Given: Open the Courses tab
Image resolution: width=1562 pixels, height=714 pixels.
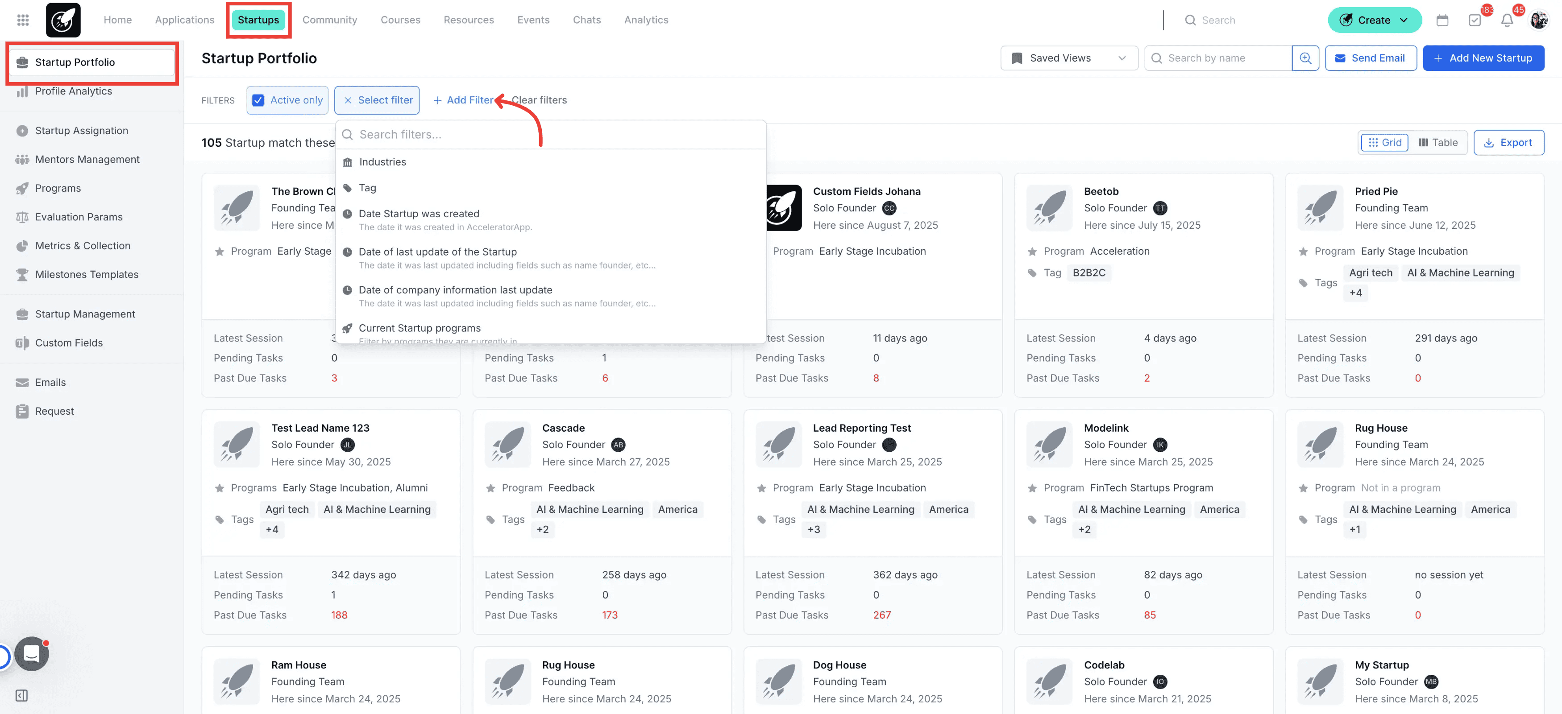Looking at the screenshot, I should point(400,20).
